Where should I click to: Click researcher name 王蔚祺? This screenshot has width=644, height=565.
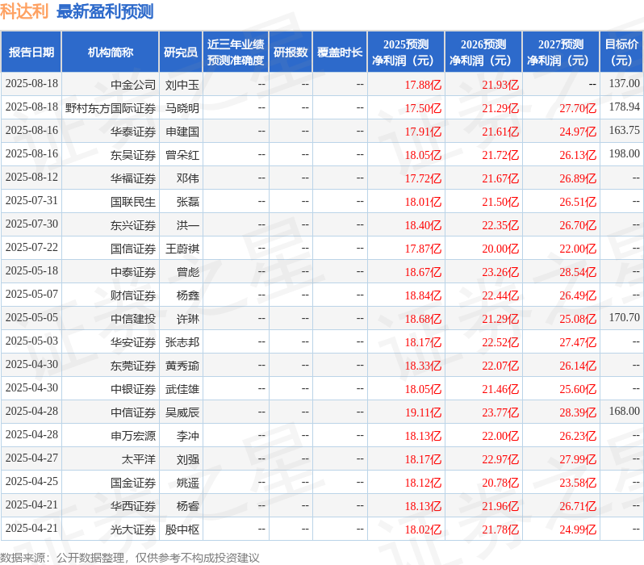[x=182, y=249]
